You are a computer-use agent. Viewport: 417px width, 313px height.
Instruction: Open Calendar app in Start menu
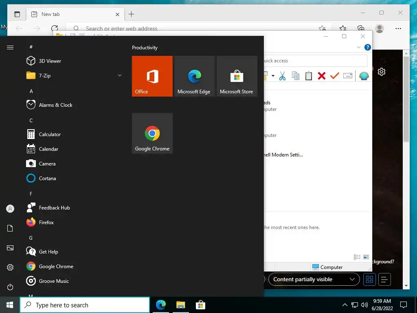pyautogui.click(x=42, y=149)
